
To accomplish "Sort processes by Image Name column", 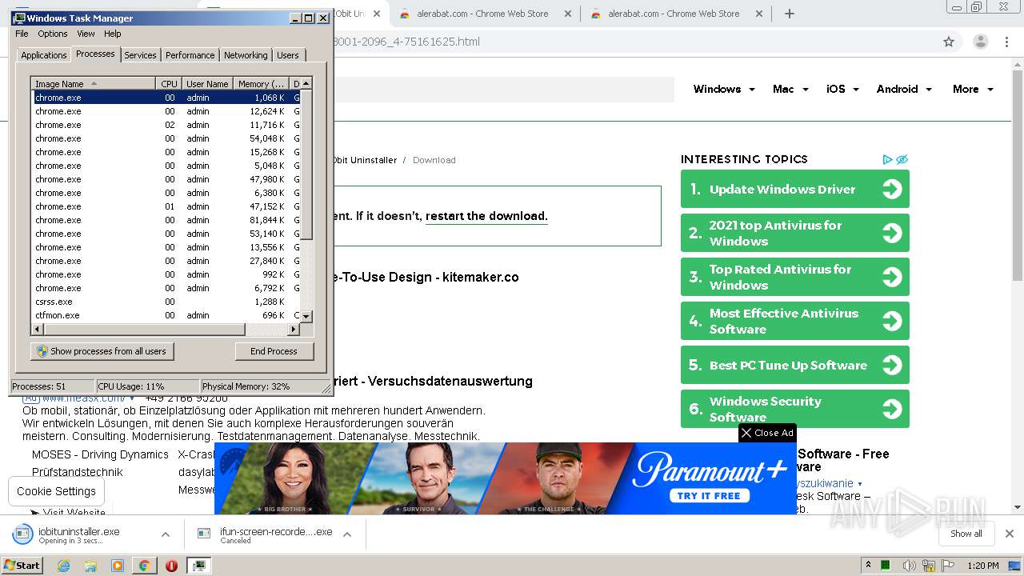I will tap(93, 84).
